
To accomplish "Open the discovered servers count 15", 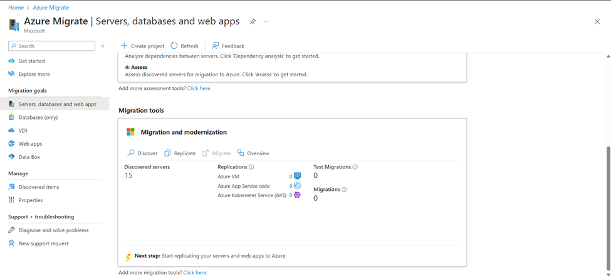I will (x=128, y=176).
